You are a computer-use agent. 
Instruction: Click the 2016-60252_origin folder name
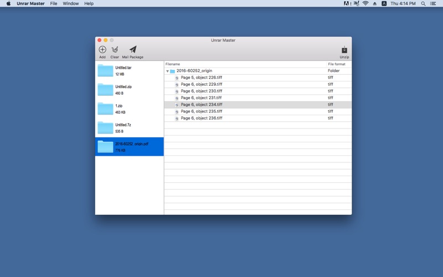tap(194, 71)
